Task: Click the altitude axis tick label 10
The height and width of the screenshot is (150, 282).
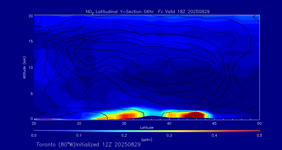Action: (30, 67)
